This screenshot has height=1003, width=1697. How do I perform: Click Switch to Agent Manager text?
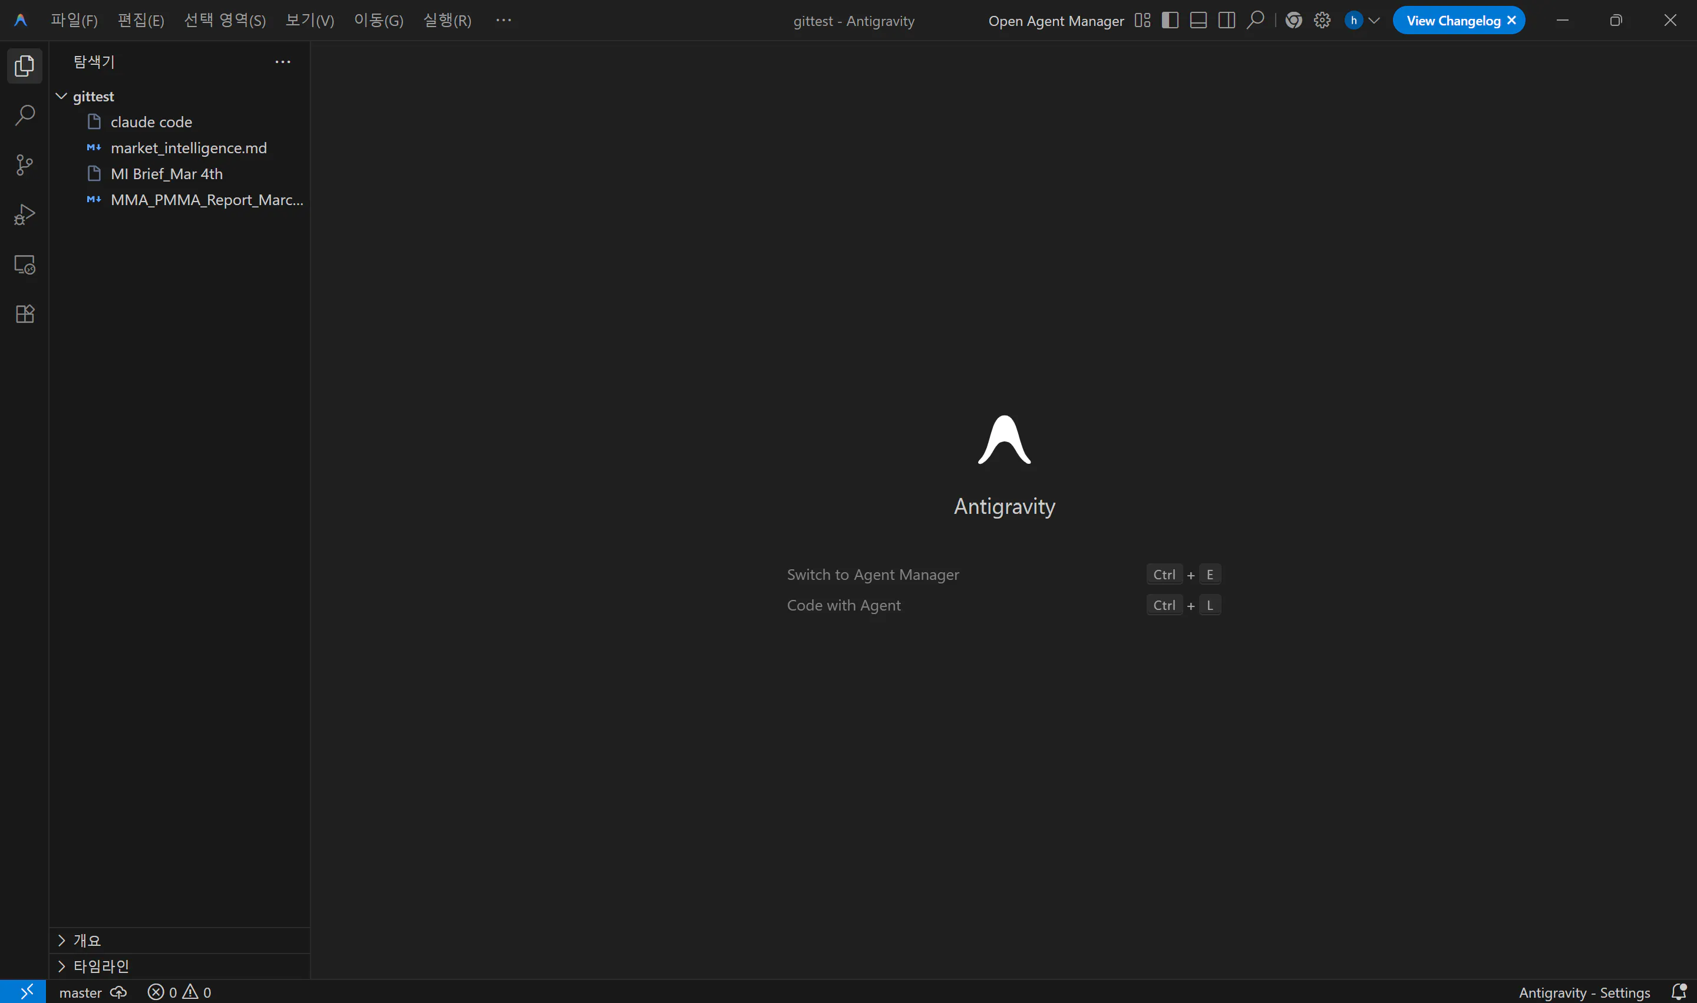click(x=873, y=575)
